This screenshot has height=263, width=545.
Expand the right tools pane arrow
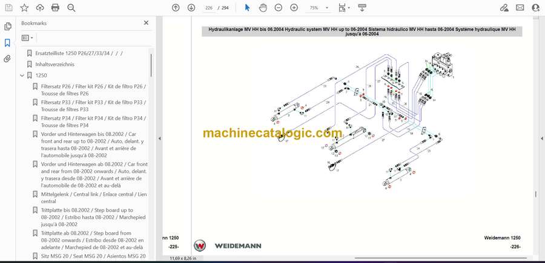[541, 138]
